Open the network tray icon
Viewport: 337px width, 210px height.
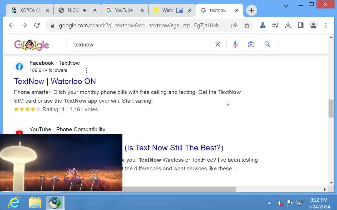[x=299, y=203]
